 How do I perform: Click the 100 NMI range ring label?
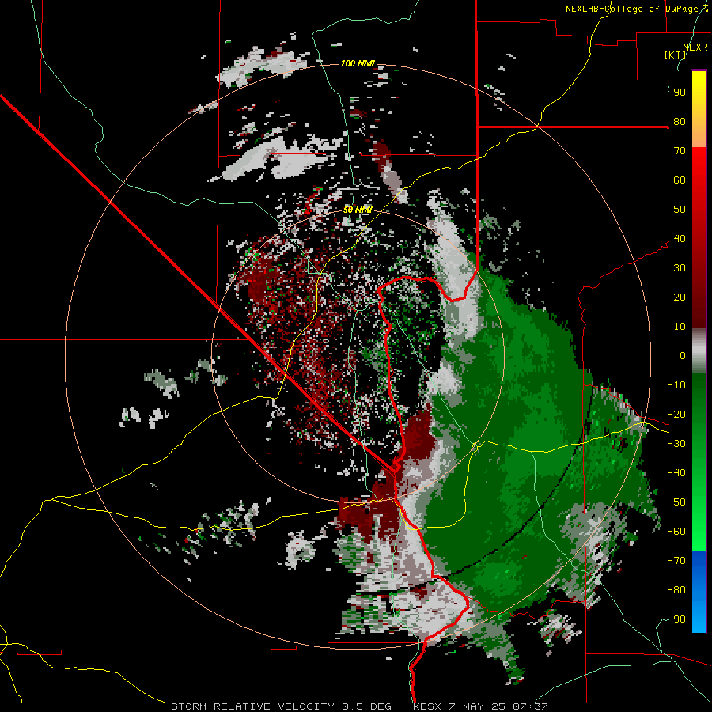tap(358, 63)
